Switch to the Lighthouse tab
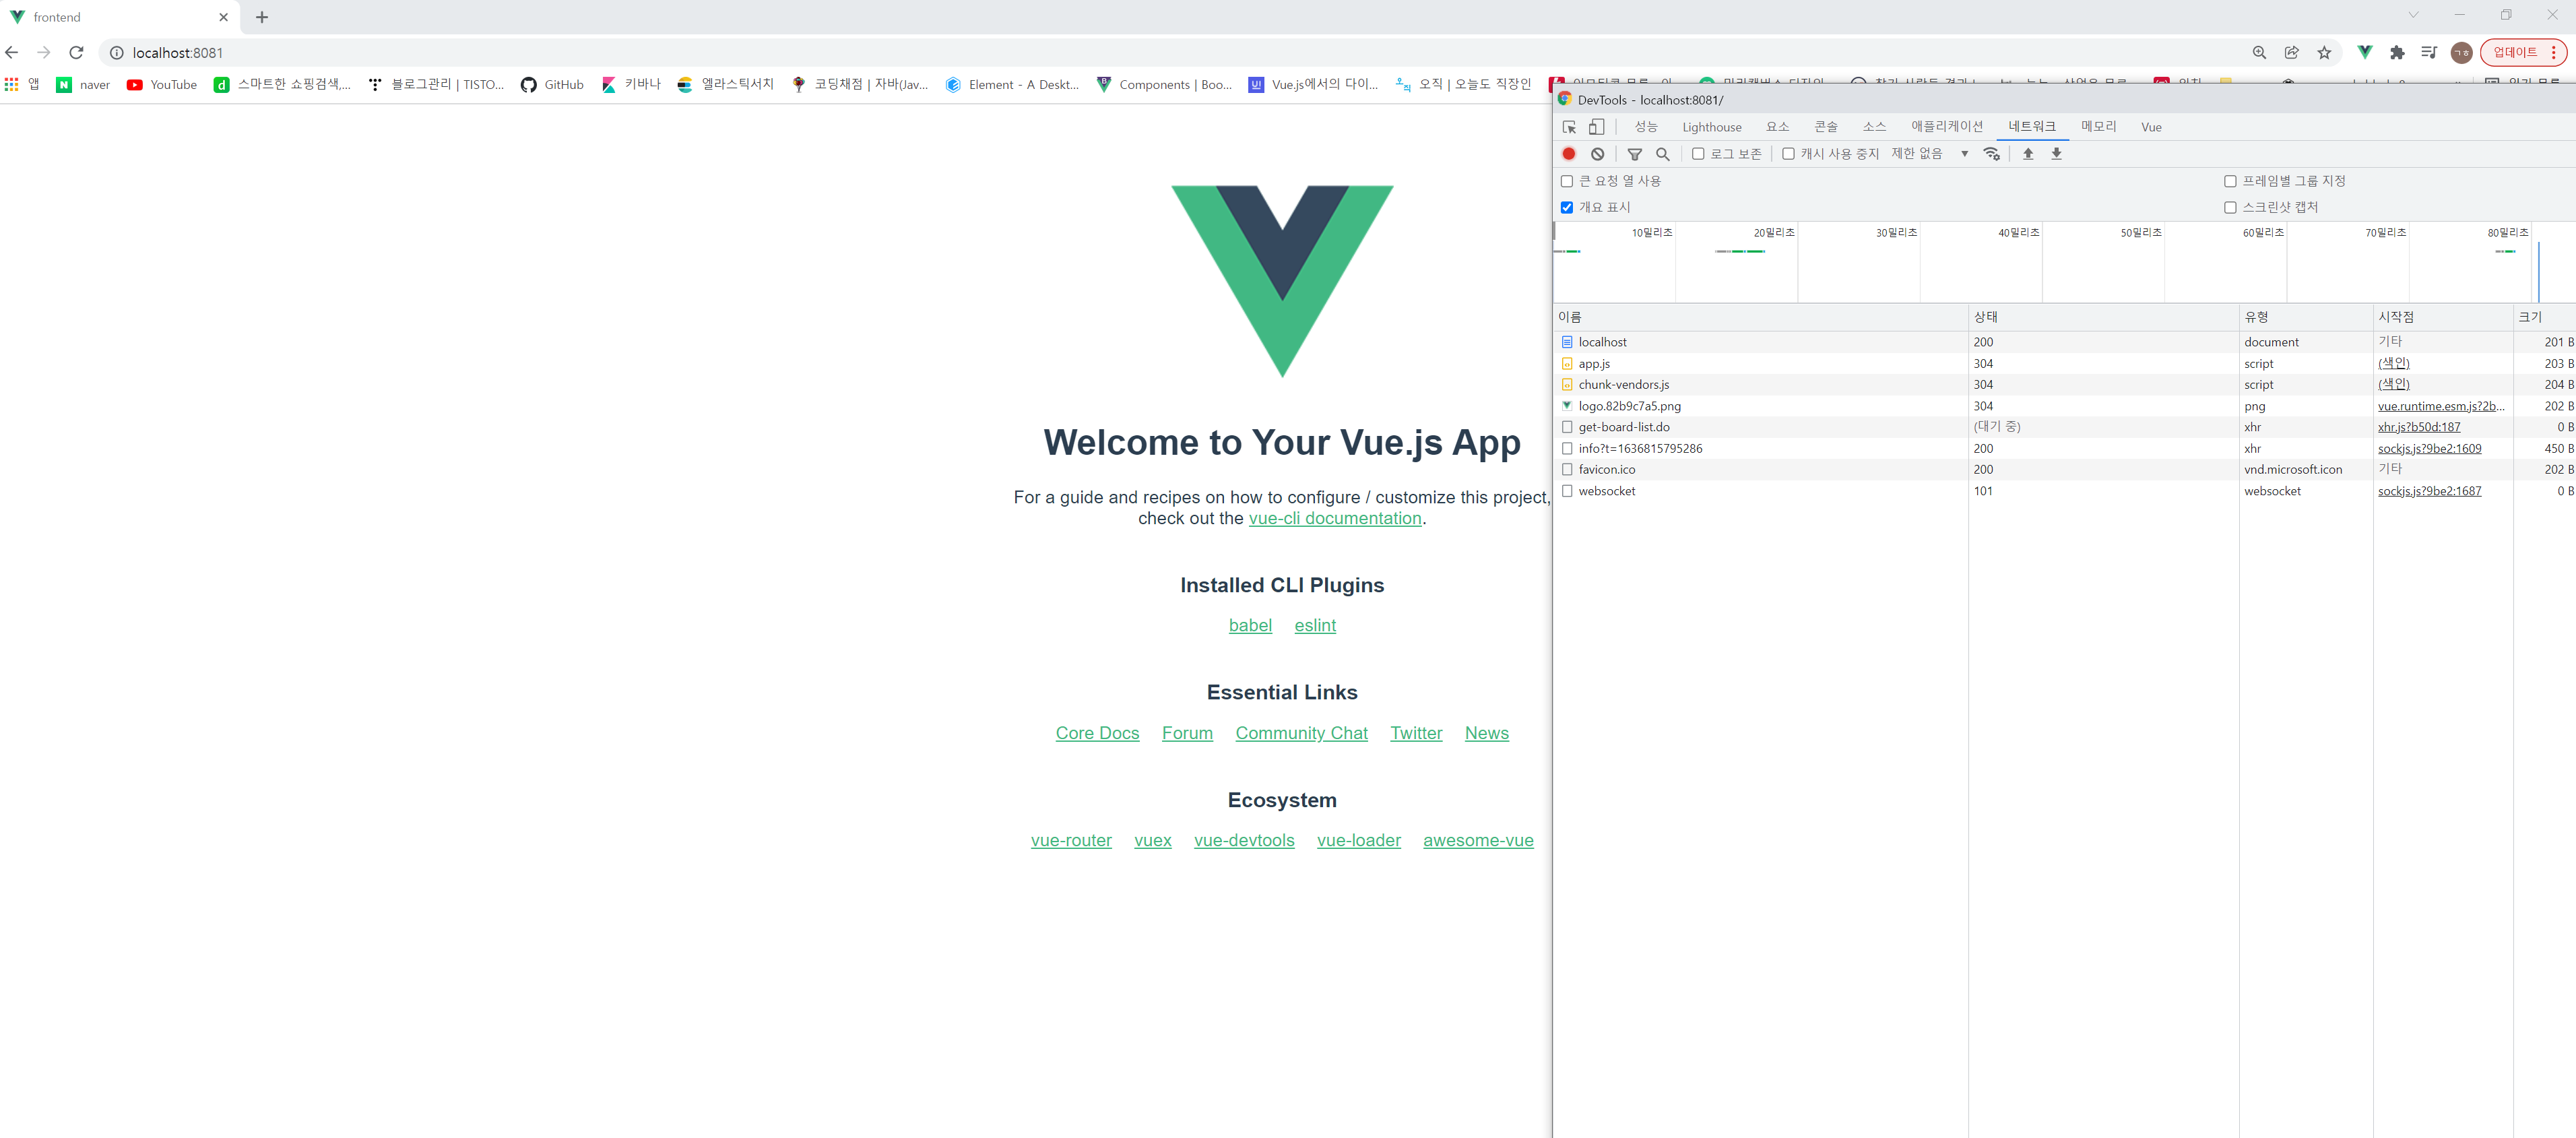Screen dimensions: 2576x1138 click(1711, 127)
